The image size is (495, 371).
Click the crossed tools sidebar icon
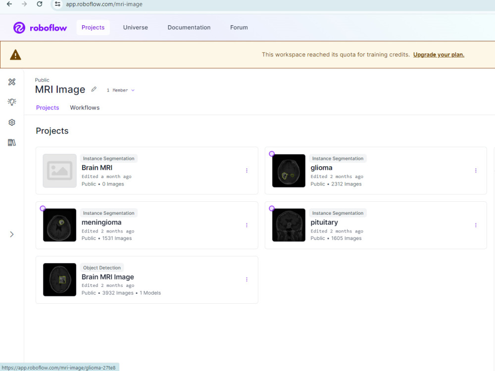(12, 82)
